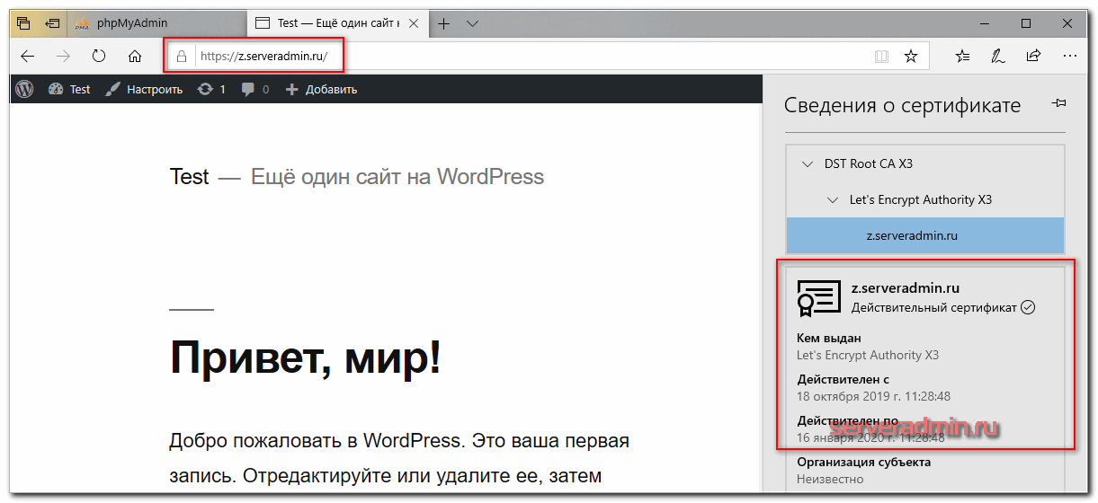This screenshot has width=1098, height=503.
Task: Collapse Let's Encrypt Authority X3 node
Action: (x=833, y=200)
